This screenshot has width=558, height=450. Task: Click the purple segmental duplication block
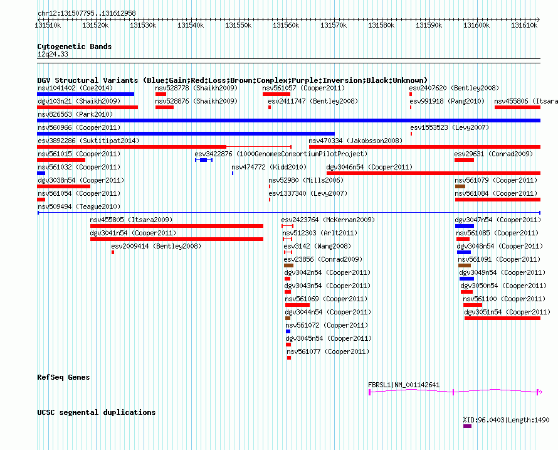pyautogui.click(x=467, y=426)
